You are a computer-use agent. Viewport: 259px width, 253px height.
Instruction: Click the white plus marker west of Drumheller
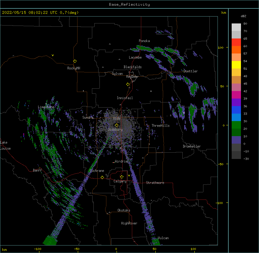pyautogui.click(x=184, y=113)
